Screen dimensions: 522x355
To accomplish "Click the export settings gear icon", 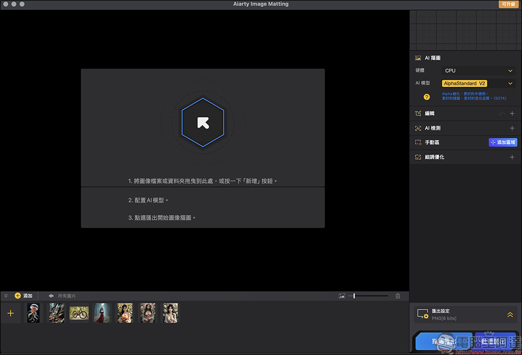I will pos(423,314).
